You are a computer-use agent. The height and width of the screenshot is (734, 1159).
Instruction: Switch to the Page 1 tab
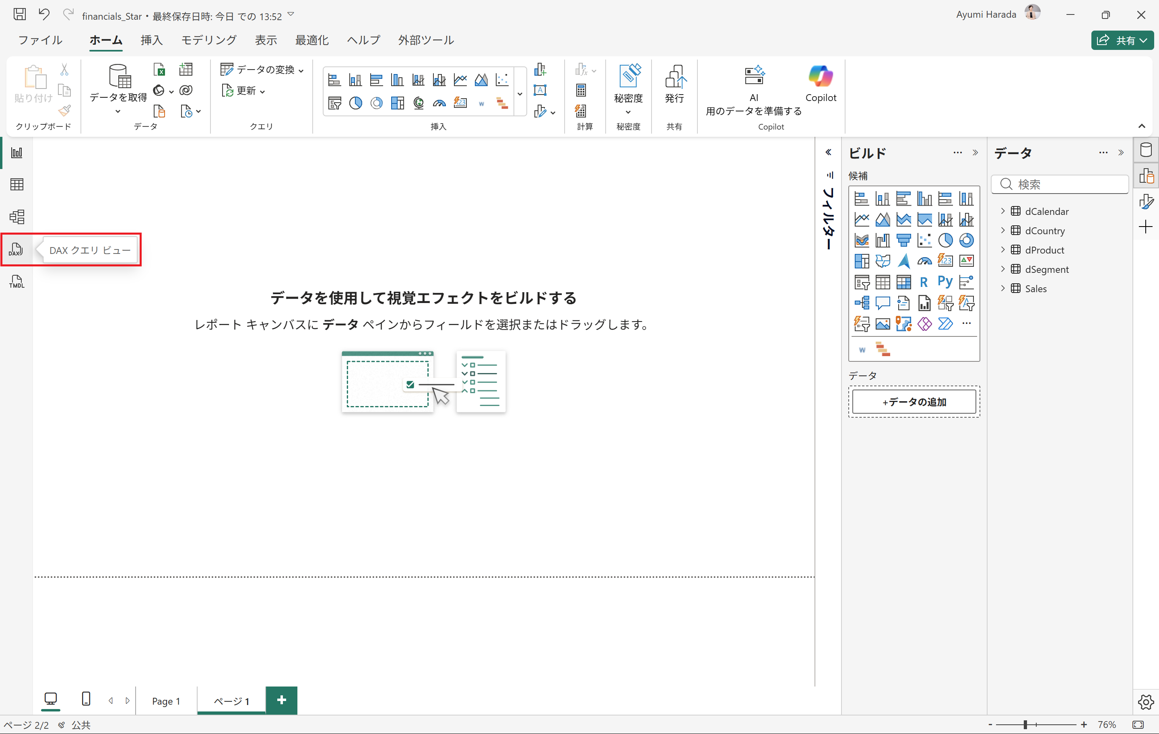click(166, 701)
